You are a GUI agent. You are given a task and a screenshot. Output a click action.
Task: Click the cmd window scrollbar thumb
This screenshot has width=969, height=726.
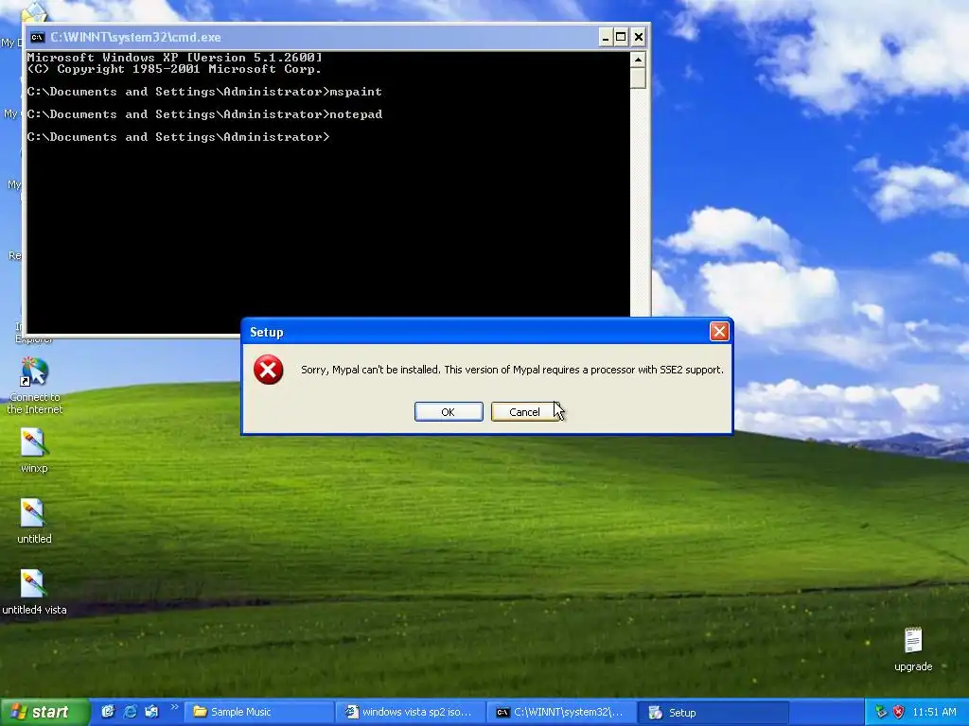[638, 78]
